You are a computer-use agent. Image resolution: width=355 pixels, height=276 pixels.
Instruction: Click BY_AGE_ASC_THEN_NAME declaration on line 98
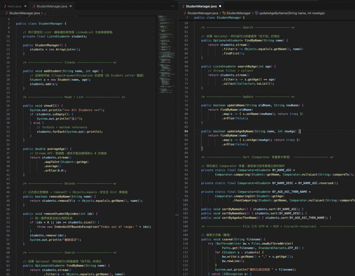(256, 192)
